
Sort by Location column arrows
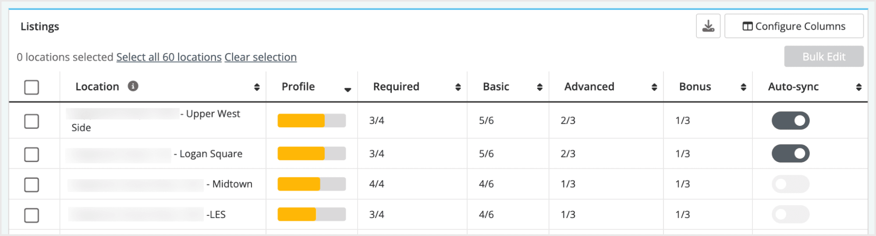257,87
